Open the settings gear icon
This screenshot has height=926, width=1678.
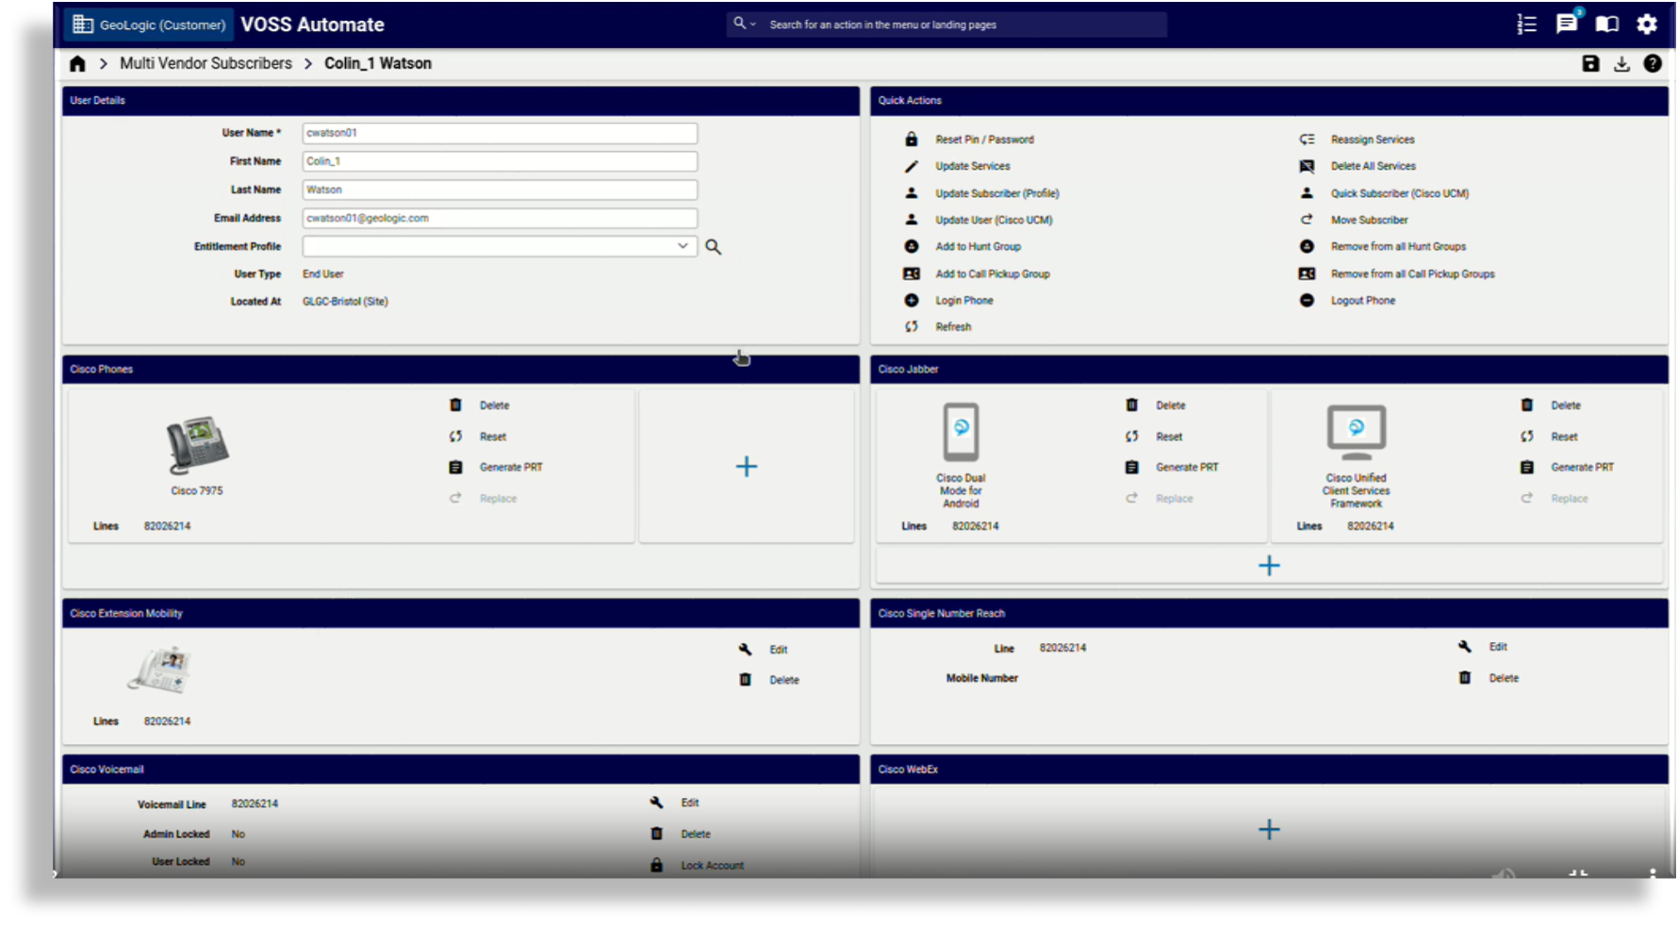pyautogui.click(x=1646, y=25)
